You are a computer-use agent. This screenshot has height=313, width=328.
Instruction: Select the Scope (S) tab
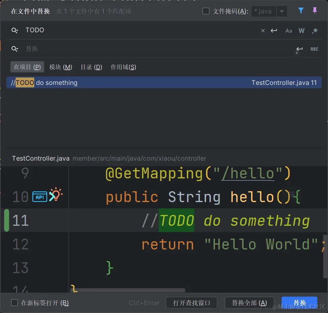click(123, 67)
